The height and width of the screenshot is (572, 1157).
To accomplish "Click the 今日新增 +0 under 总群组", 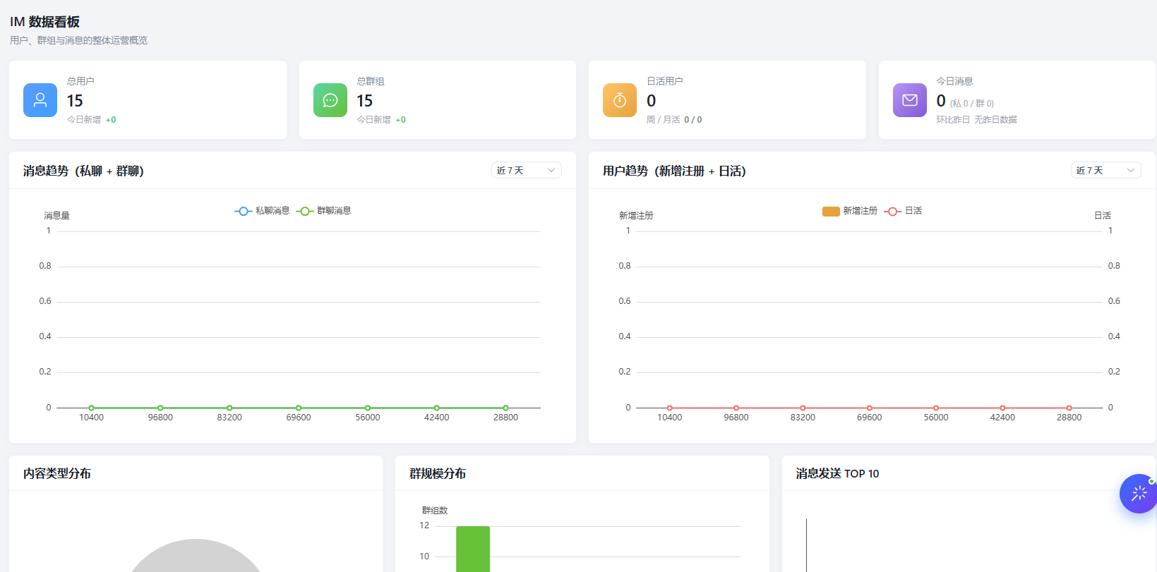I will [x=381, y=120].
